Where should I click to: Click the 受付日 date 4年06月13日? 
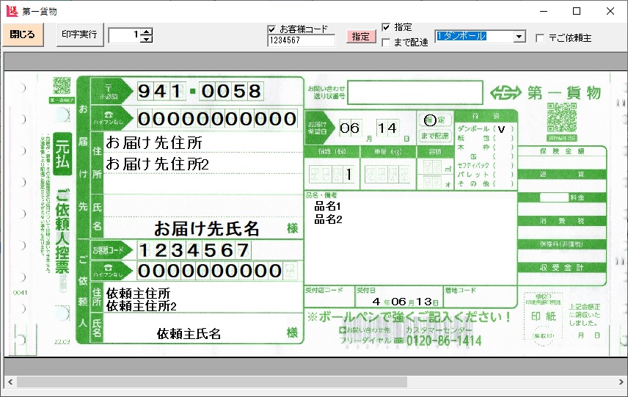click(405, 302)
